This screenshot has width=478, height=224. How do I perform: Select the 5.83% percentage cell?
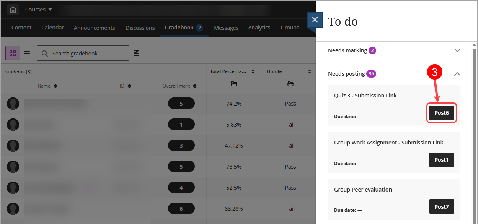(234, 125)
